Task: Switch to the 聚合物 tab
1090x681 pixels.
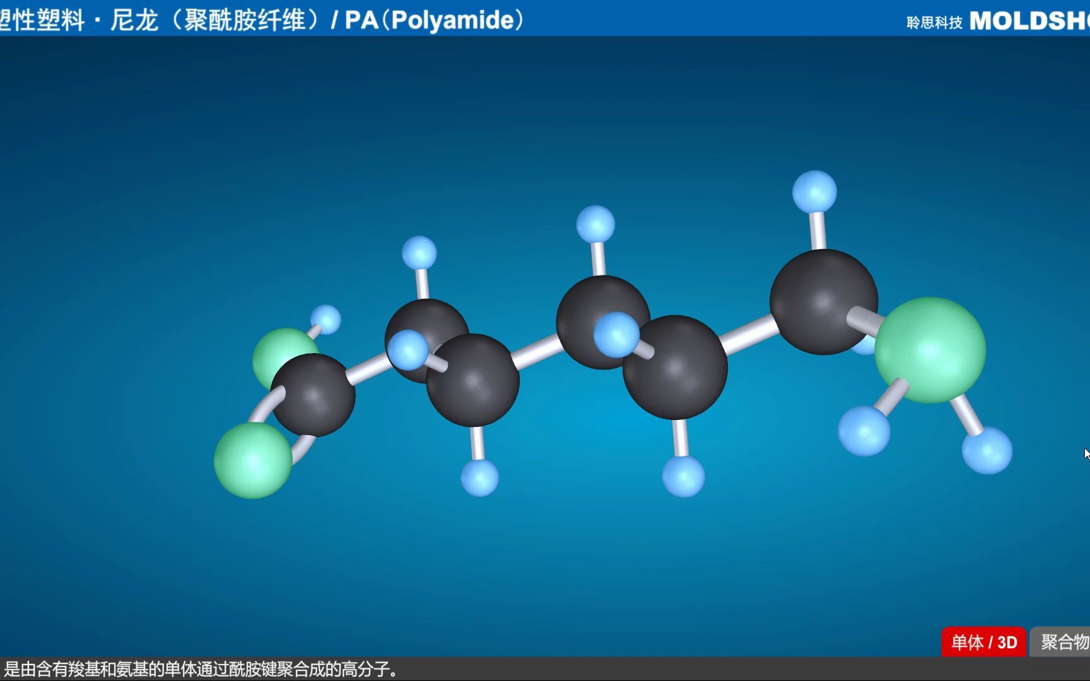Action: [x=1060, y=642]
